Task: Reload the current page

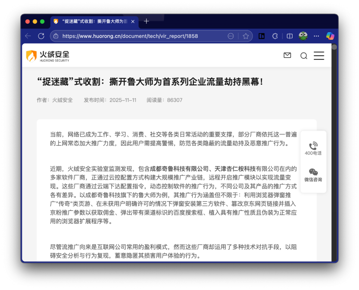Action: coord(41,36)
